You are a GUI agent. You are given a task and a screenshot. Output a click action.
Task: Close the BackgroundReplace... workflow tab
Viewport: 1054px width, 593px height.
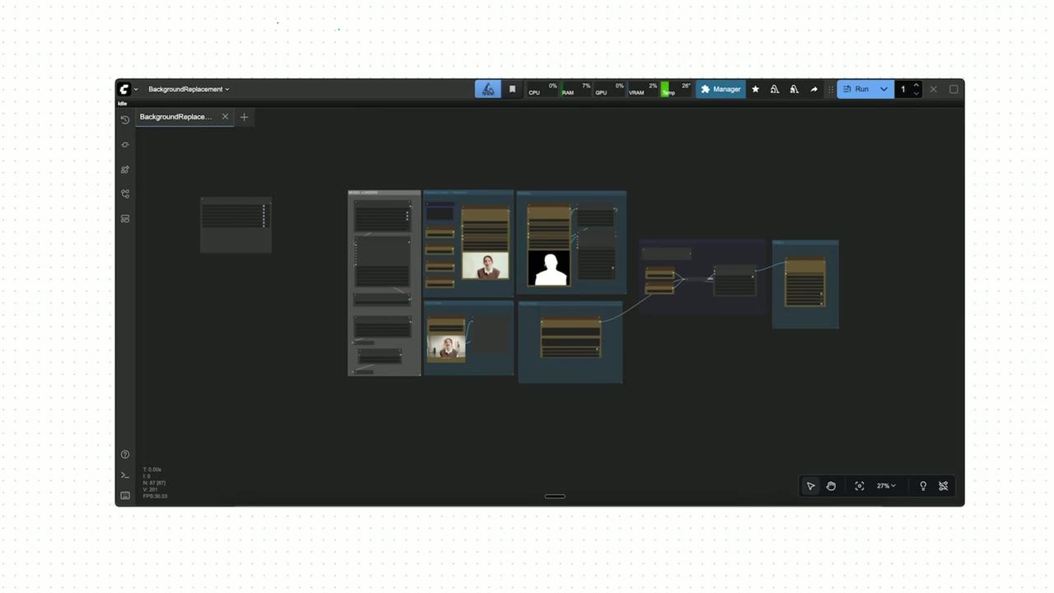pos(226,117)
